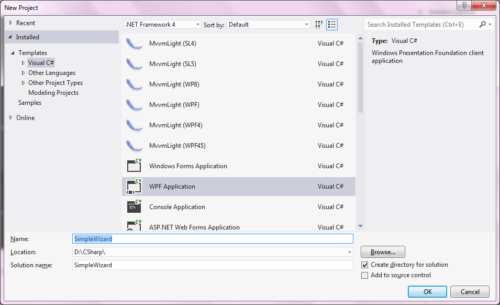This screenshot has width=500, height=305.
Task: Click the Solution name input field
Action: click(x=213, y=265)
